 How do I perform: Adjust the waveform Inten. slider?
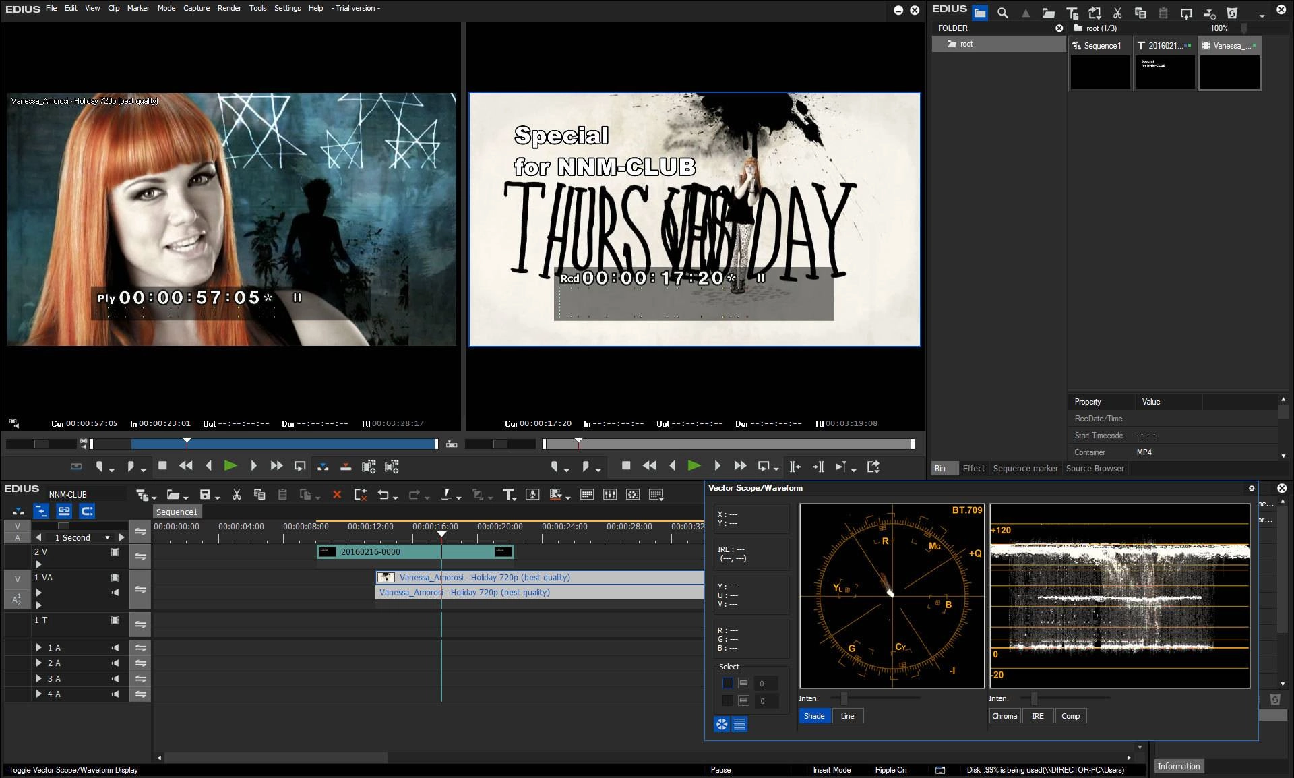tap(1034, 698)
